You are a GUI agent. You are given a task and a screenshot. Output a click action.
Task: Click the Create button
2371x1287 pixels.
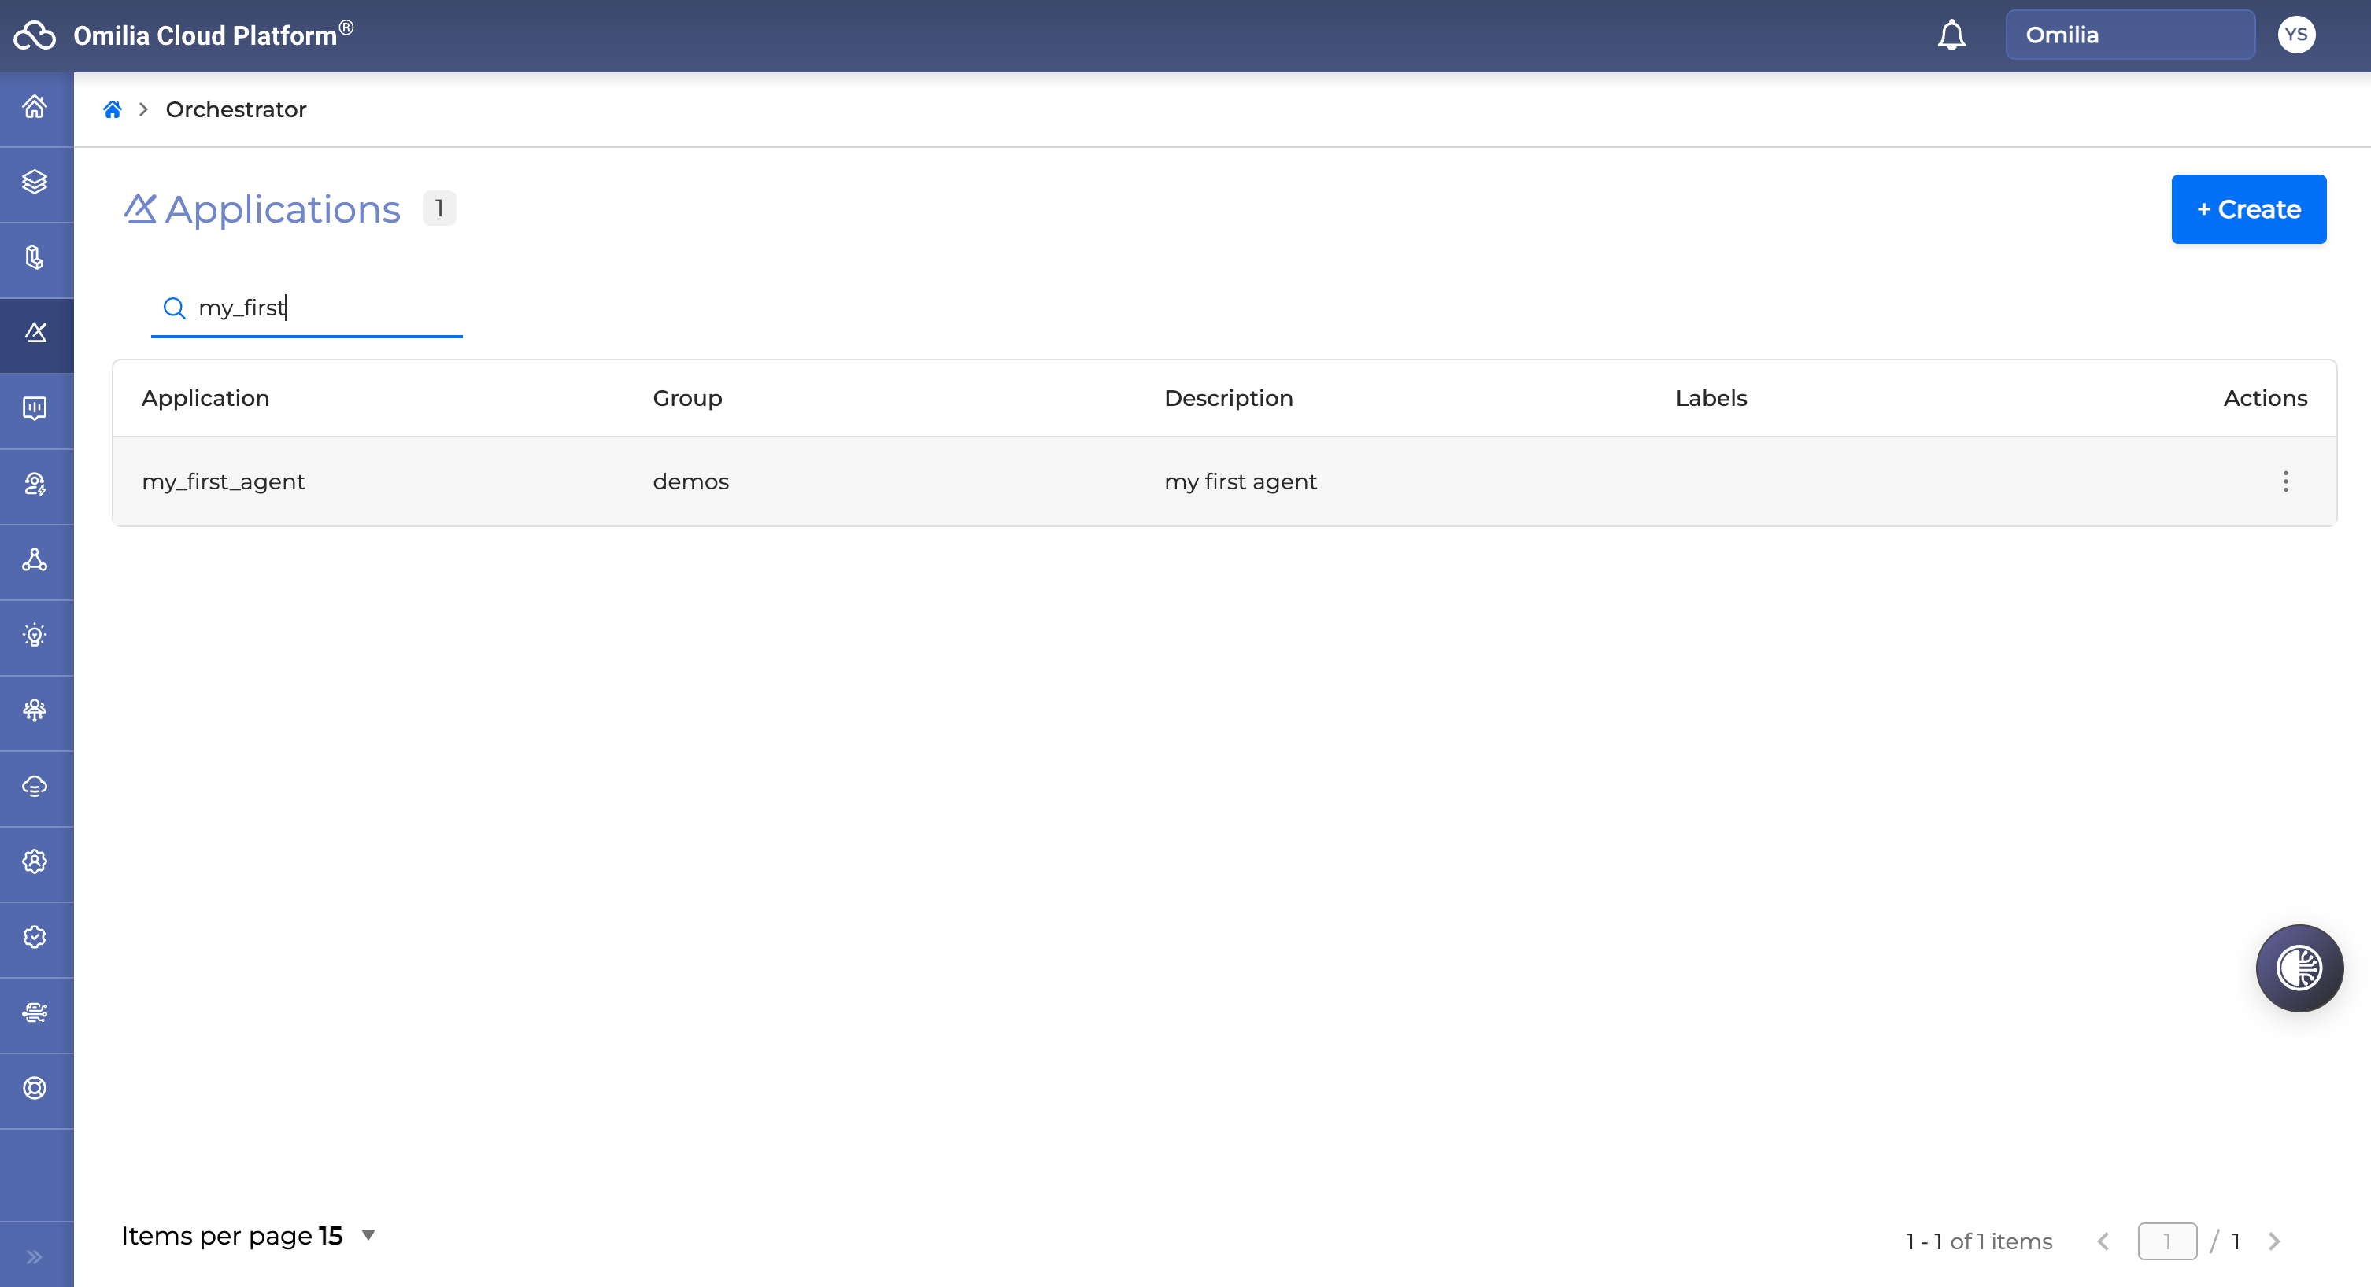pos(2247,208)
